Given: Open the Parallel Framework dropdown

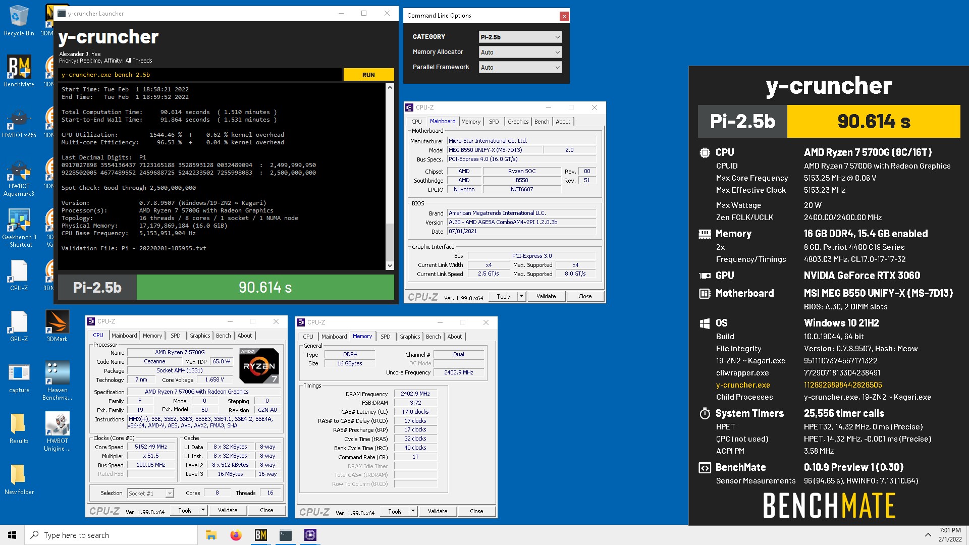Looking at the screenshot, I should tap(520, 67).
